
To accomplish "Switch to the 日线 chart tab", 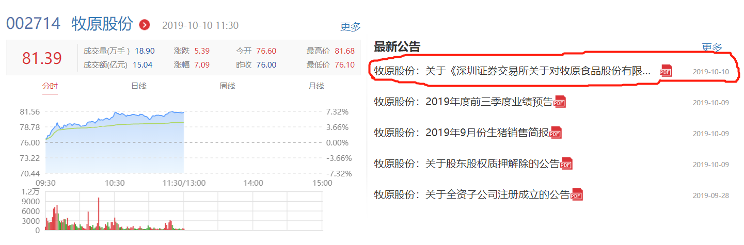I will (139, 86).
